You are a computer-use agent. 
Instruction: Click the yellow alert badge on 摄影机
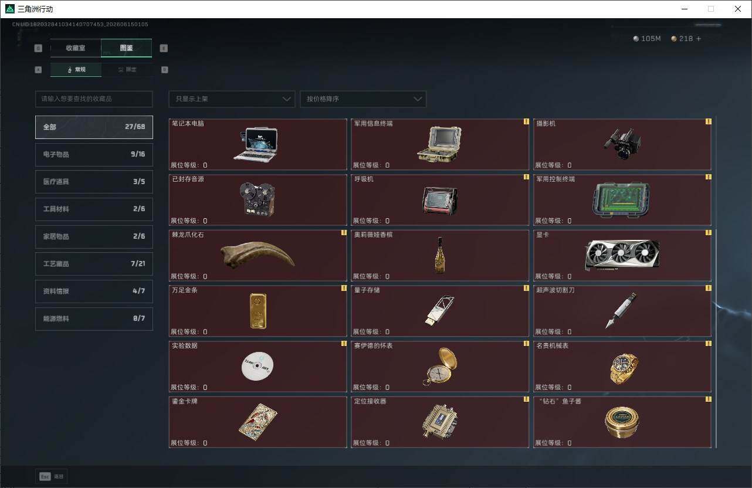click(709, 122)
